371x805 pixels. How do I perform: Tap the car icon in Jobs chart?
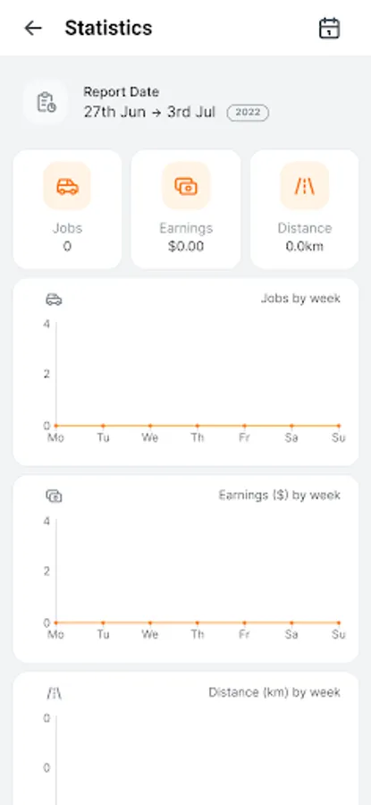(54, 300)
